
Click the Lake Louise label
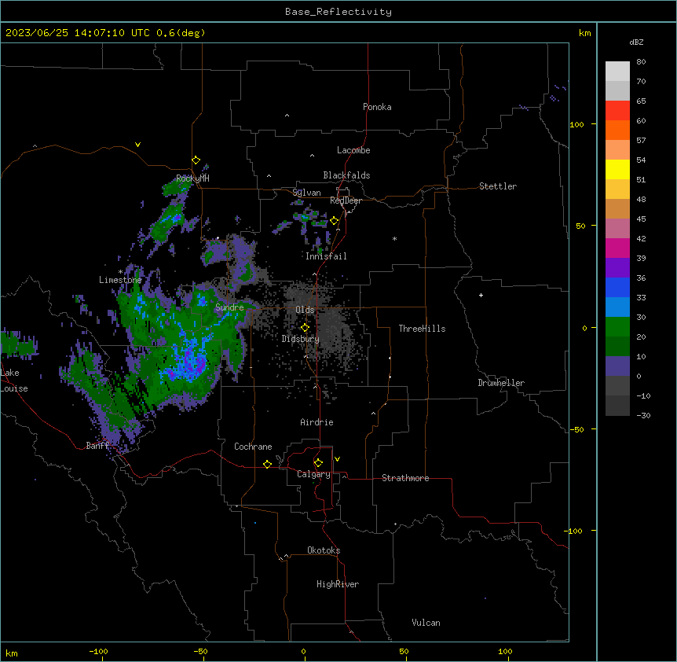point(14,381)
